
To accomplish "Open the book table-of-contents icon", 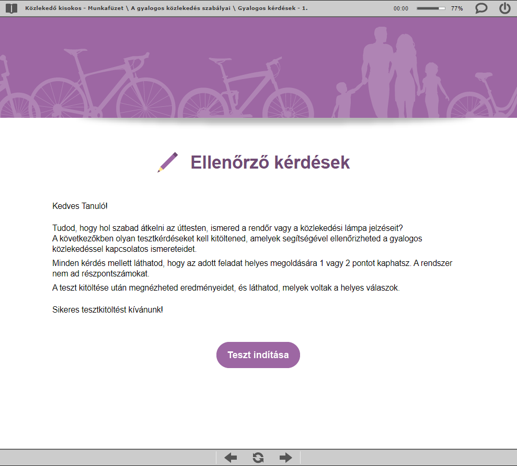I will point(12,8).
